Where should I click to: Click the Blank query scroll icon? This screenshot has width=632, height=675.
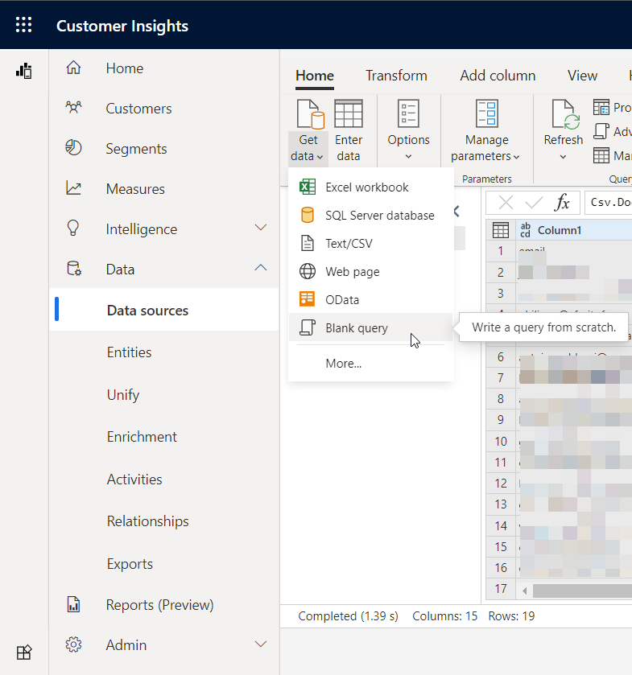click(x=308, y=327)
